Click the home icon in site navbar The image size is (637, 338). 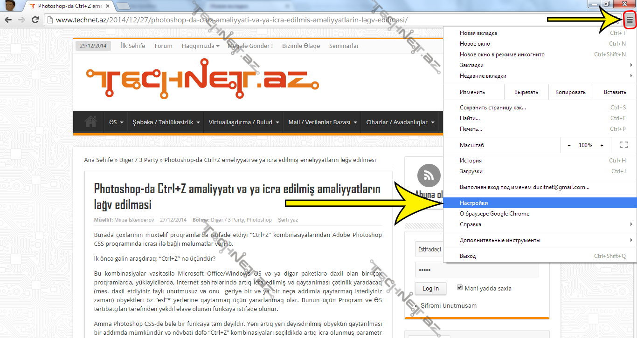(x=90, y=122)
